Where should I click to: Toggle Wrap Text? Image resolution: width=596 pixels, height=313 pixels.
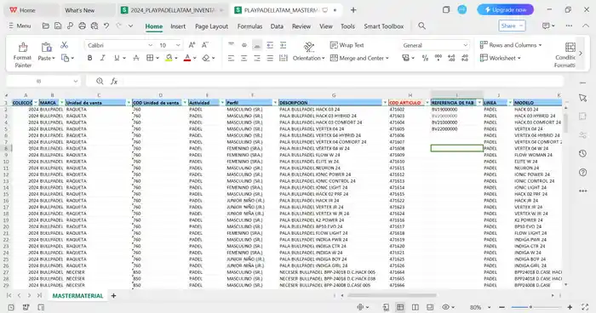pyautogui.click(x=347, y=45)
